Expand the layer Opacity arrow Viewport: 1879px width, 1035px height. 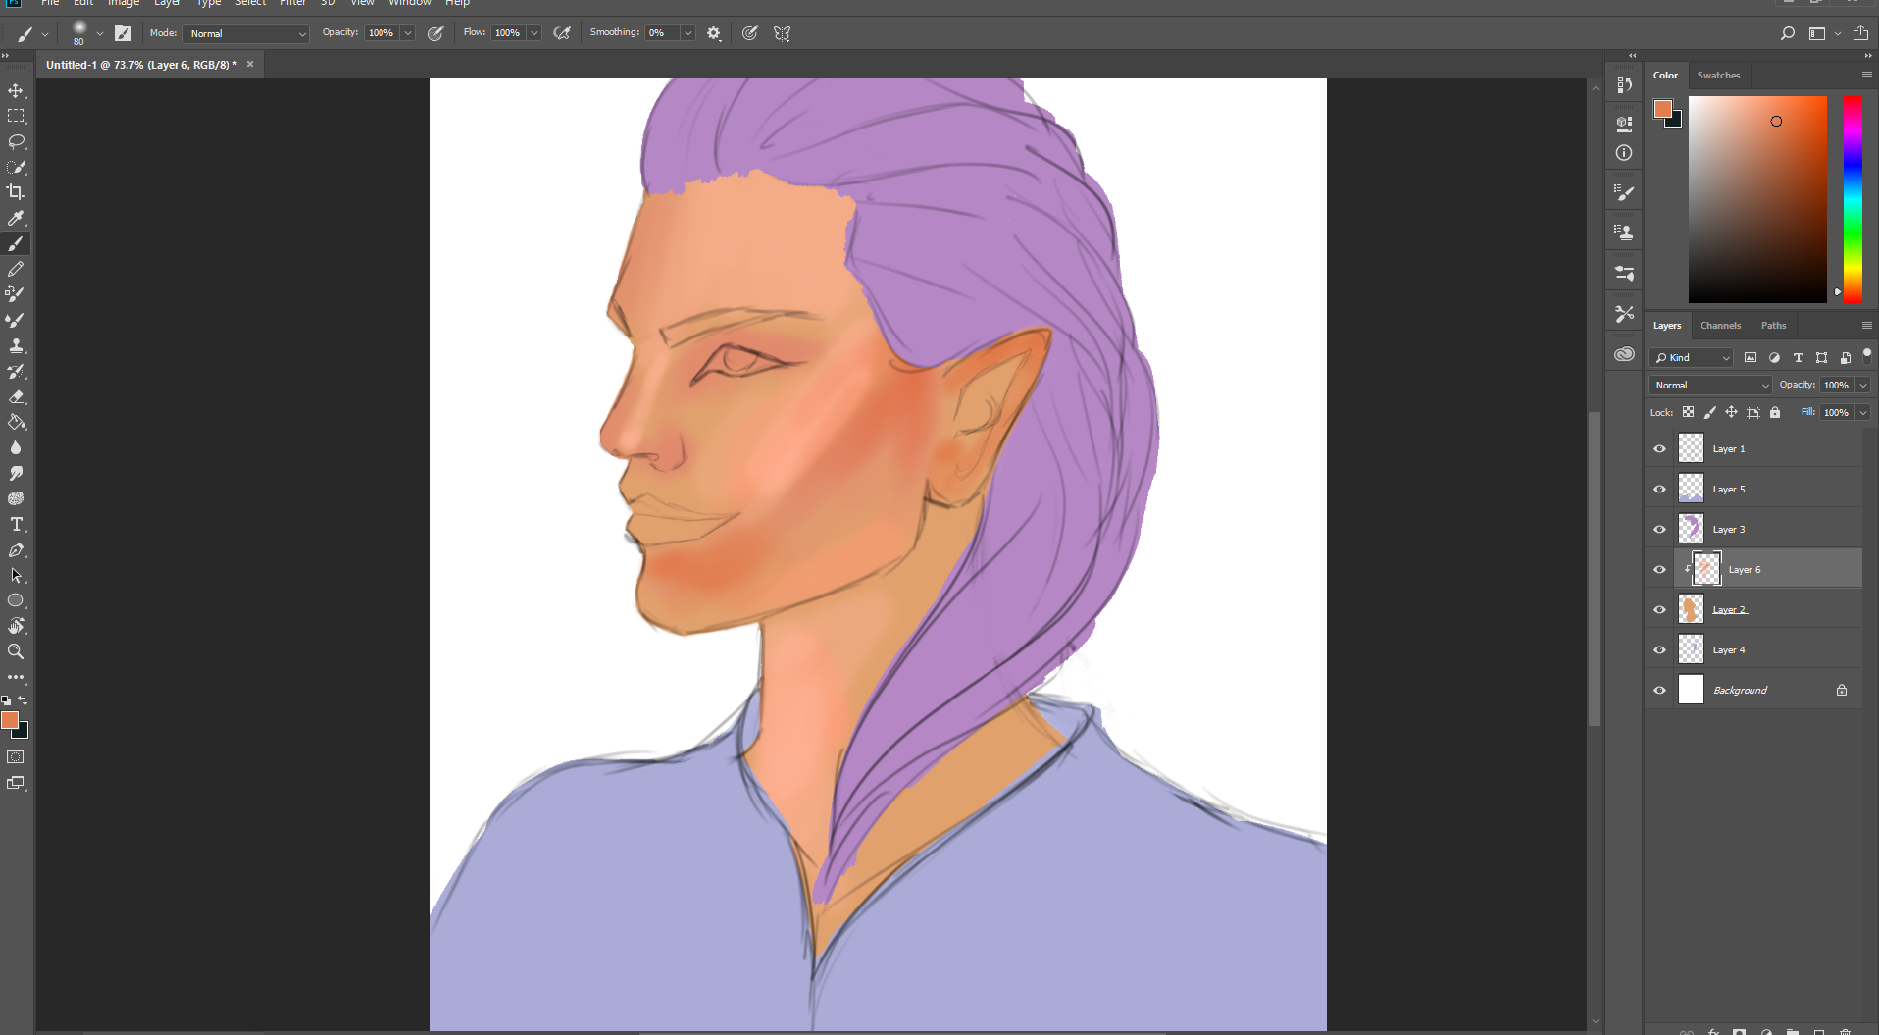(1862, 386)
